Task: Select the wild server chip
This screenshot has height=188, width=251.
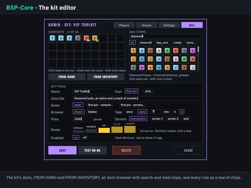Action: pyautogui.click(x=186, y=119)
